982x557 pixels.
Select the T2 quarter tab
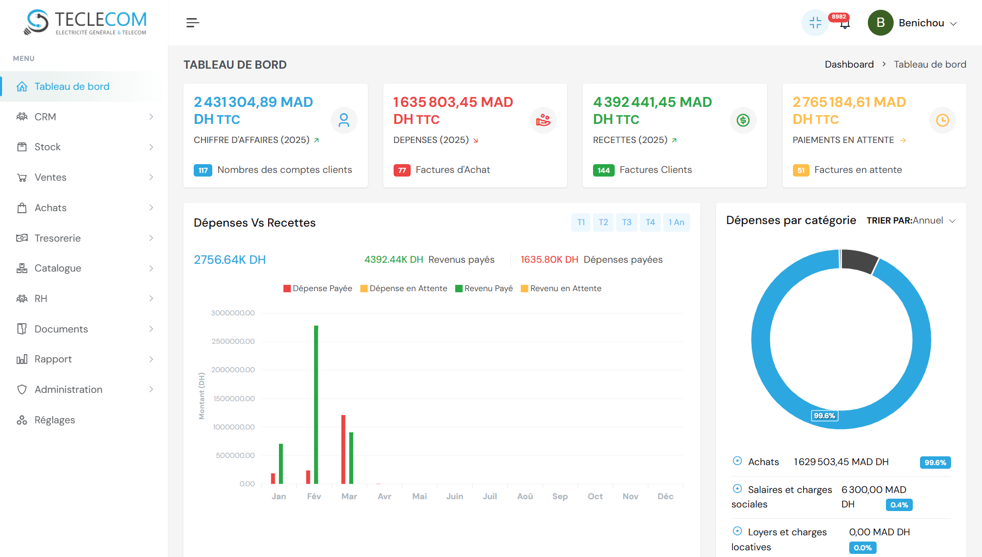[603, 222]
